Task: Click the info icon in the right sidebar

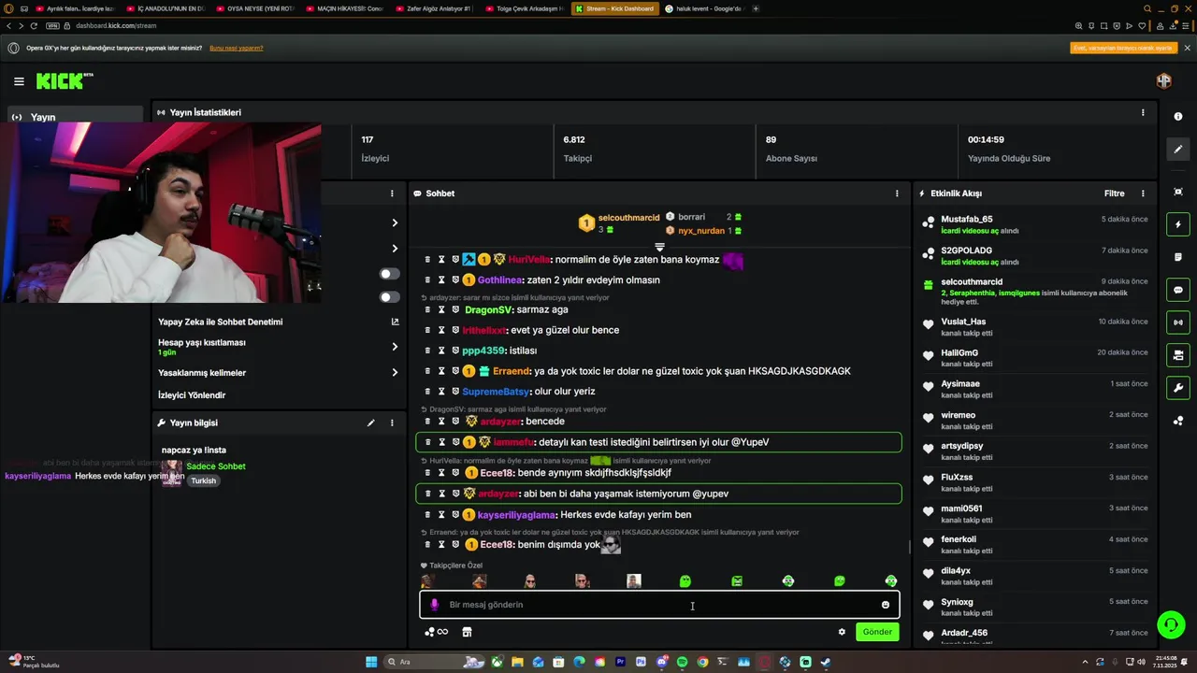Action: [x=1178, y=117]
